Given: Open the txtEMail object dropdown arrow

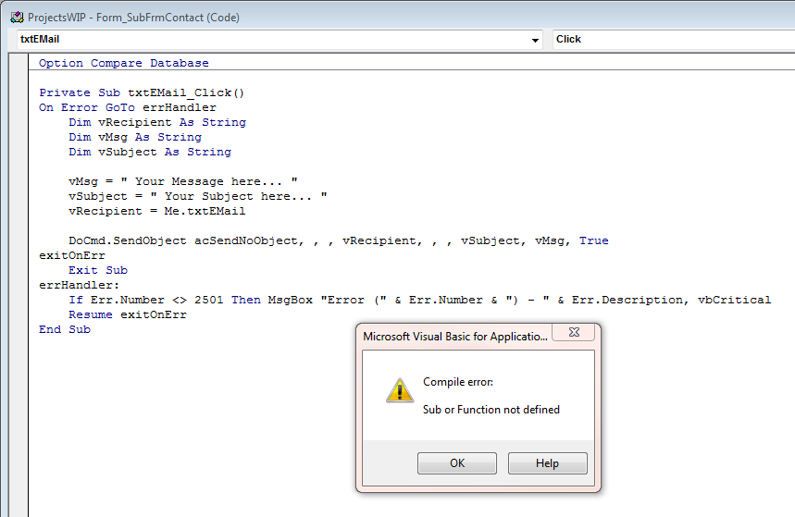Looking at the screenshot, I should click(535, 40).
